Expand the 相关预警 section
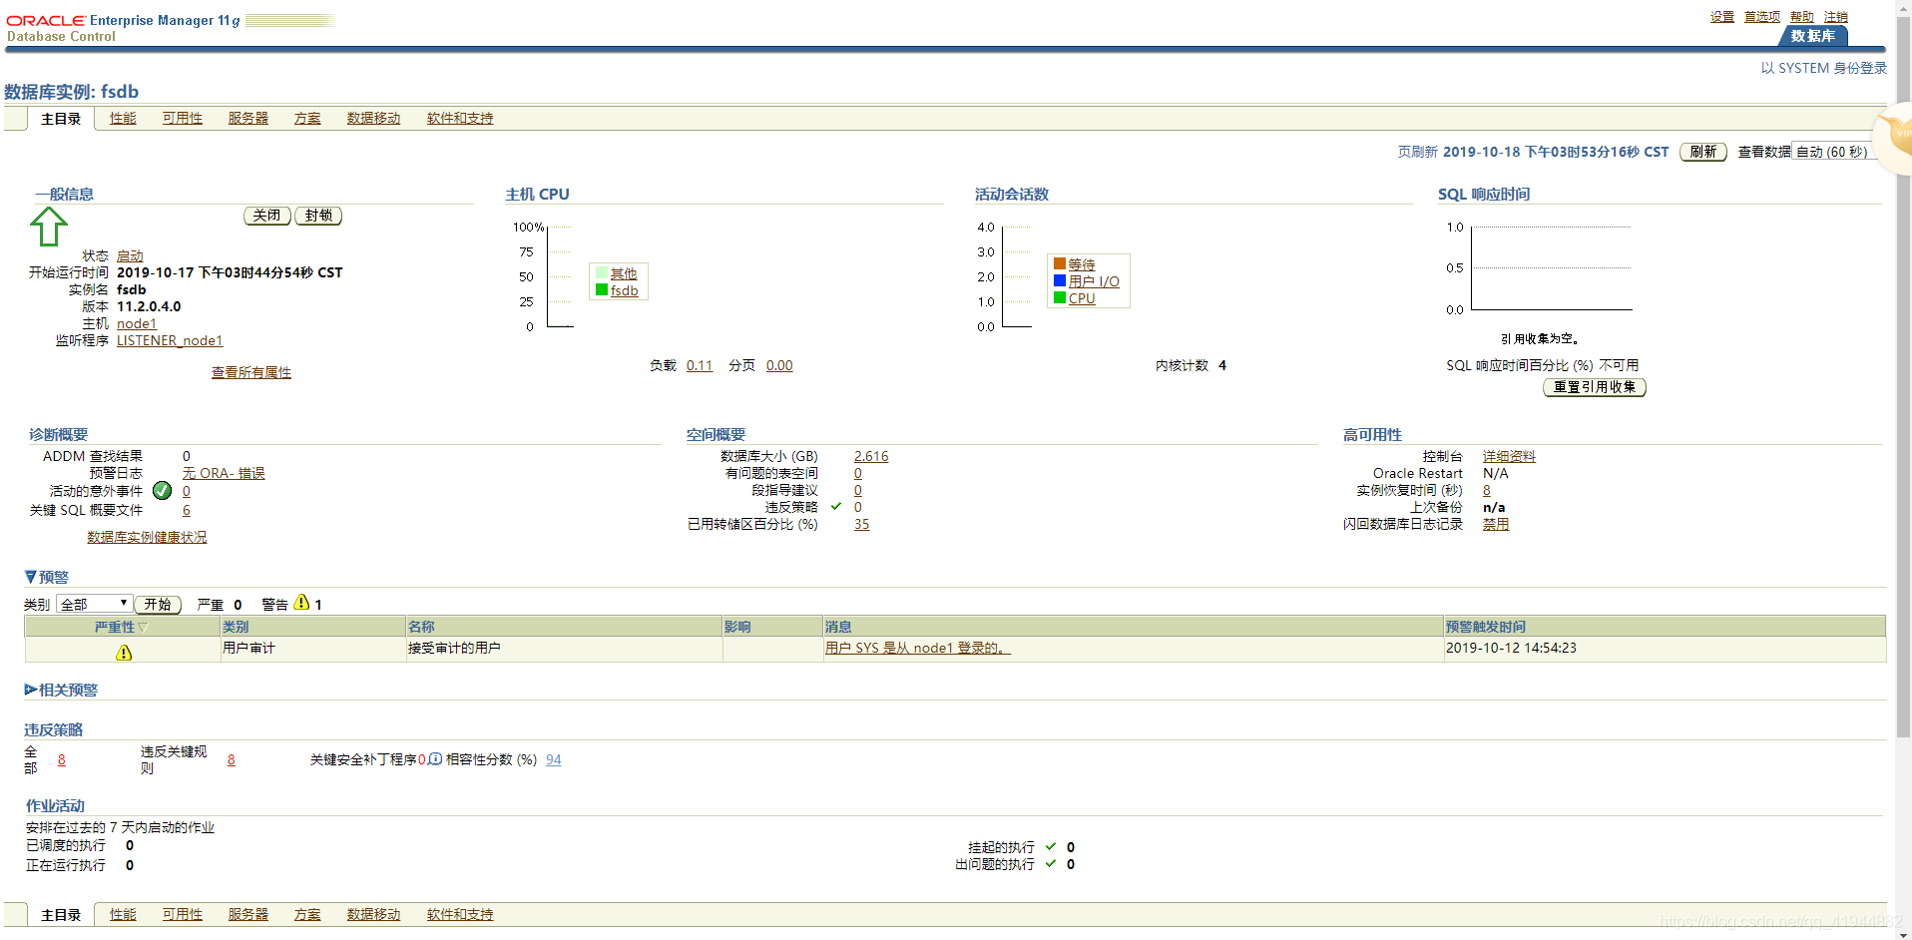Viewport: 1912px width, 940px height. (x=30, y=690)
